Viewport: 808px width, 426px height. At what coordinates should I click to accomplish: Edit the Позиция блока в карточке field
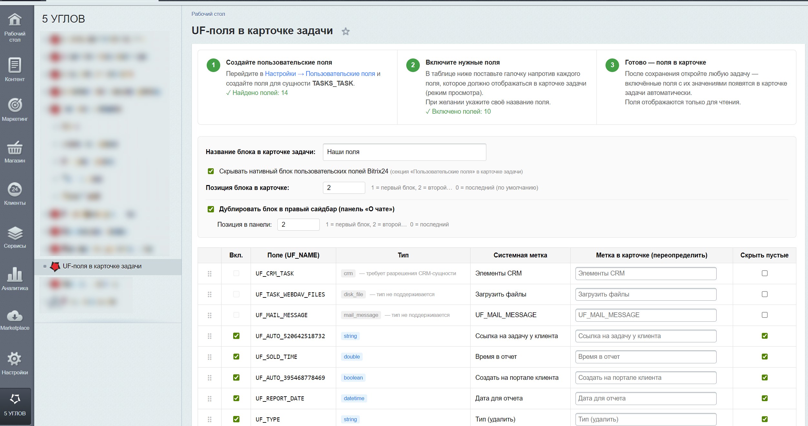click(x=344, y=188)
